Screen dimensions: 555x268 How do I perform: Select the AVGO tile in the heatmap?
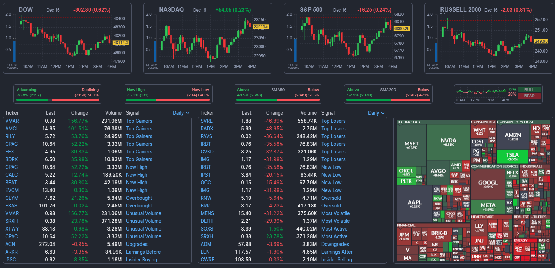click(438, 172)
